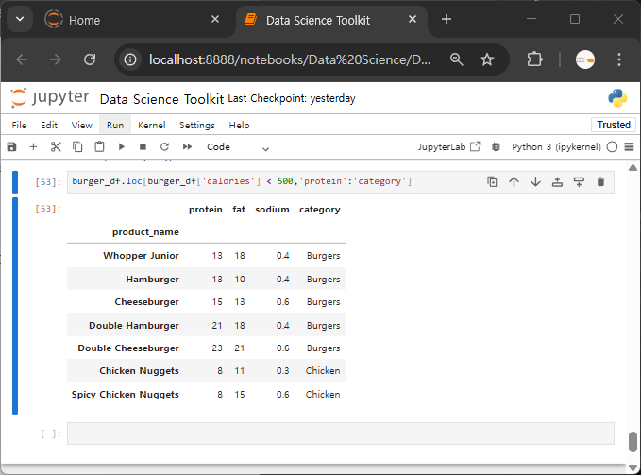Click the empty code cell input
The image size is (641, 475).
tap(341, 433)
